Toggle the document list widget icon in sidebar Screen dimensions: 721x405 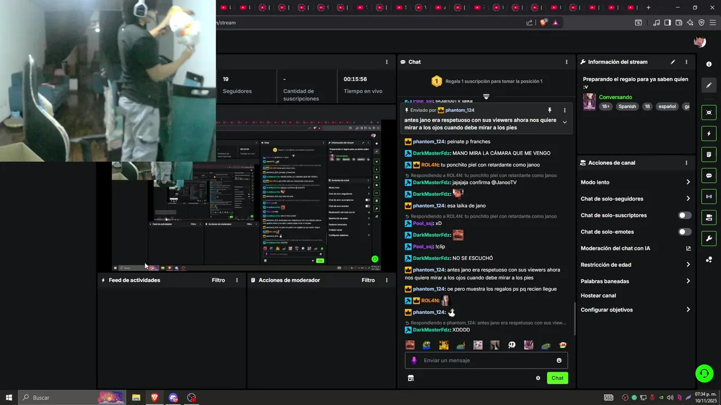[709, 155]
